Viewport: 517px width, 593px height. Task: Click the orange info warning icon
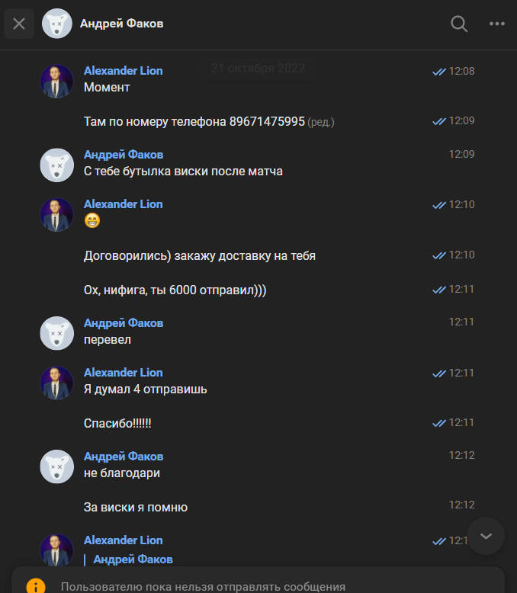point(36,587)
